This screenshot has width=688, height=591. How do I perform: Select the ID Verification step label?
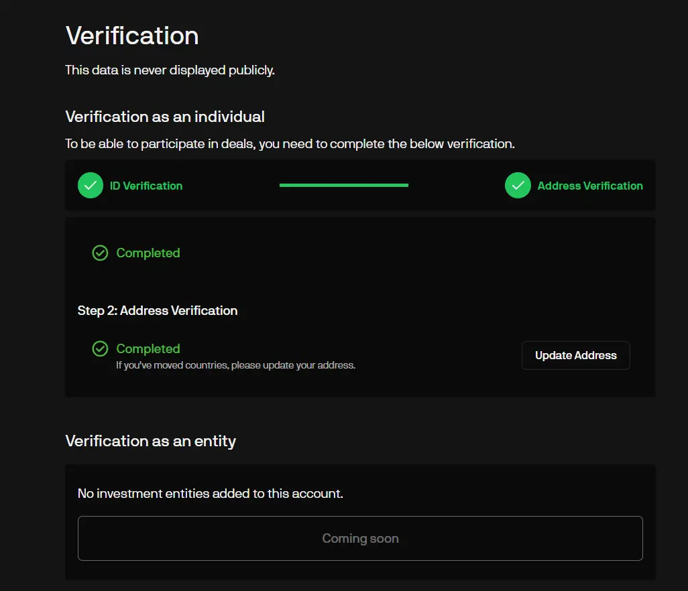coord(146,186)
